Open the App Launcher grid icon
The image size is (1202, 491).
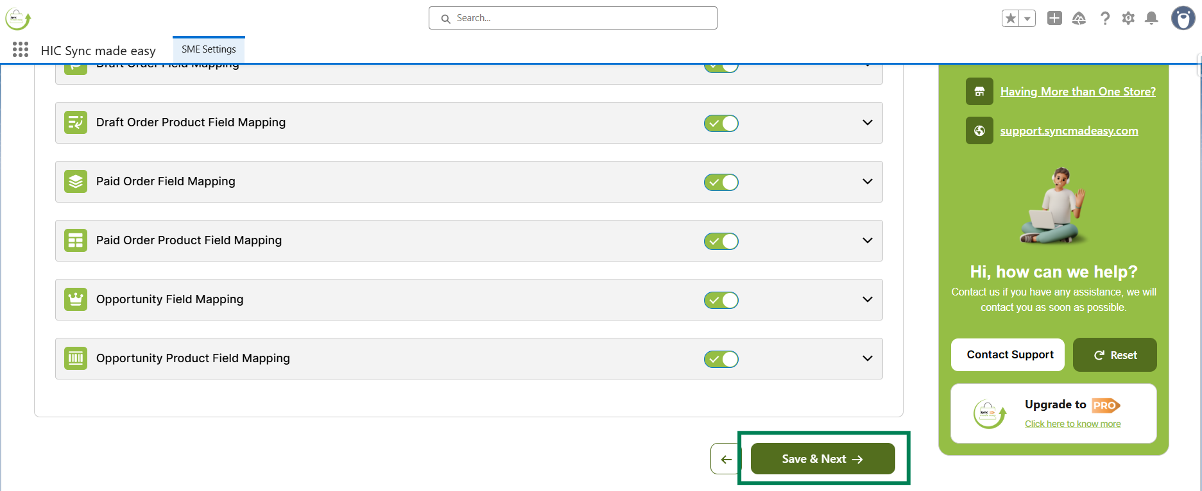(x=21, y=50)
